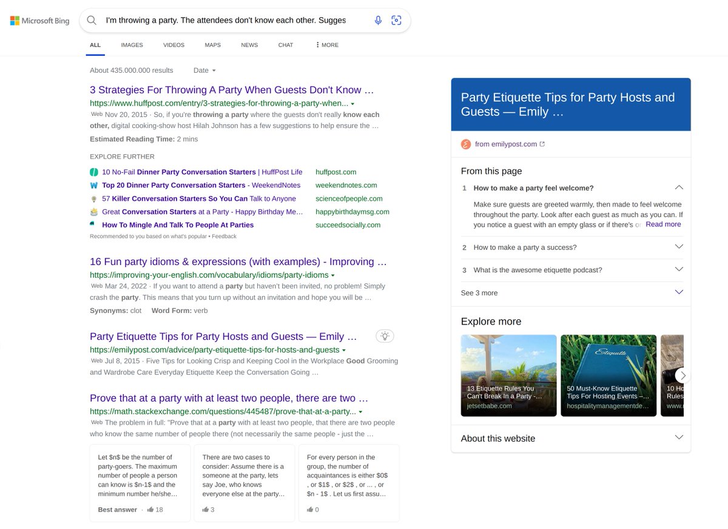Open the Date filter dropdown
The image size is (728, 529).
(x=204, y=70)
